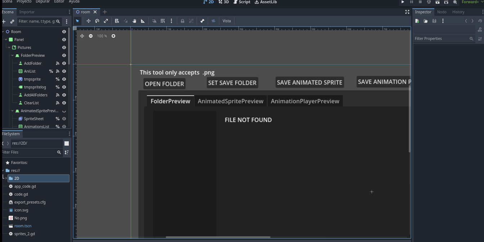Click the signal icon on AddAllFolders node
Image resolution: width=484 pixels, height=242 pixels.
pos(57,95)
